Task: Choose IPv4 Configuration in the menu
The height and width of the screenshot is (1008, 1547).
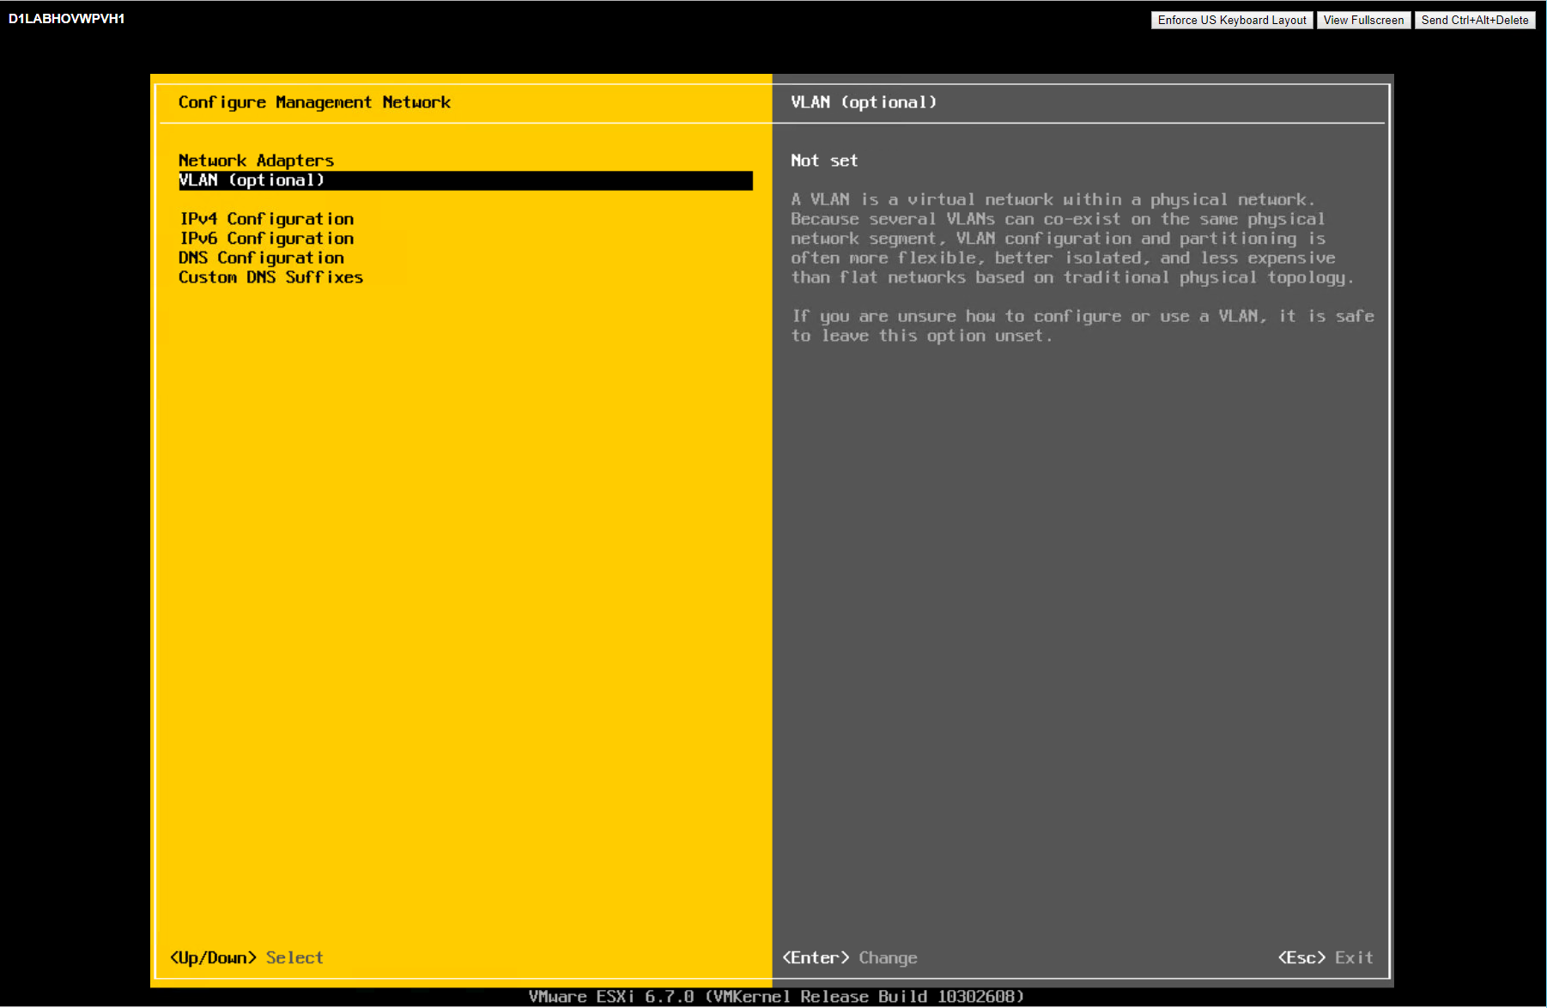Action: (x=266, y=219)
